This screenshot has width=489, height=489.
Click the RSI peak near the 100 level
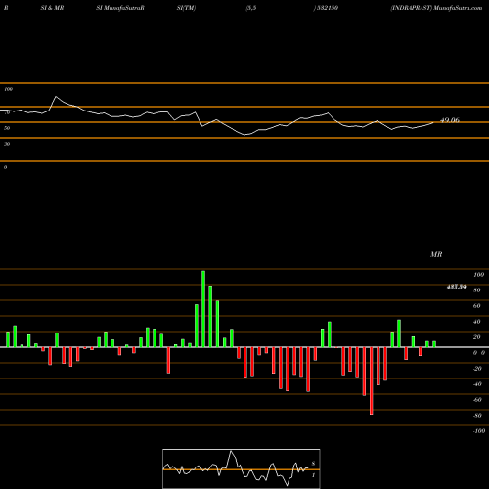[56, 97]
